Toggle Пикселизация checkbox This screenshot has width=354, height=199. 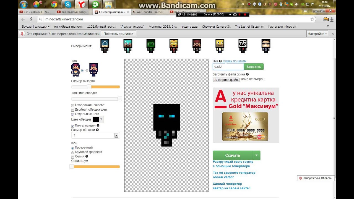point(73,126)
